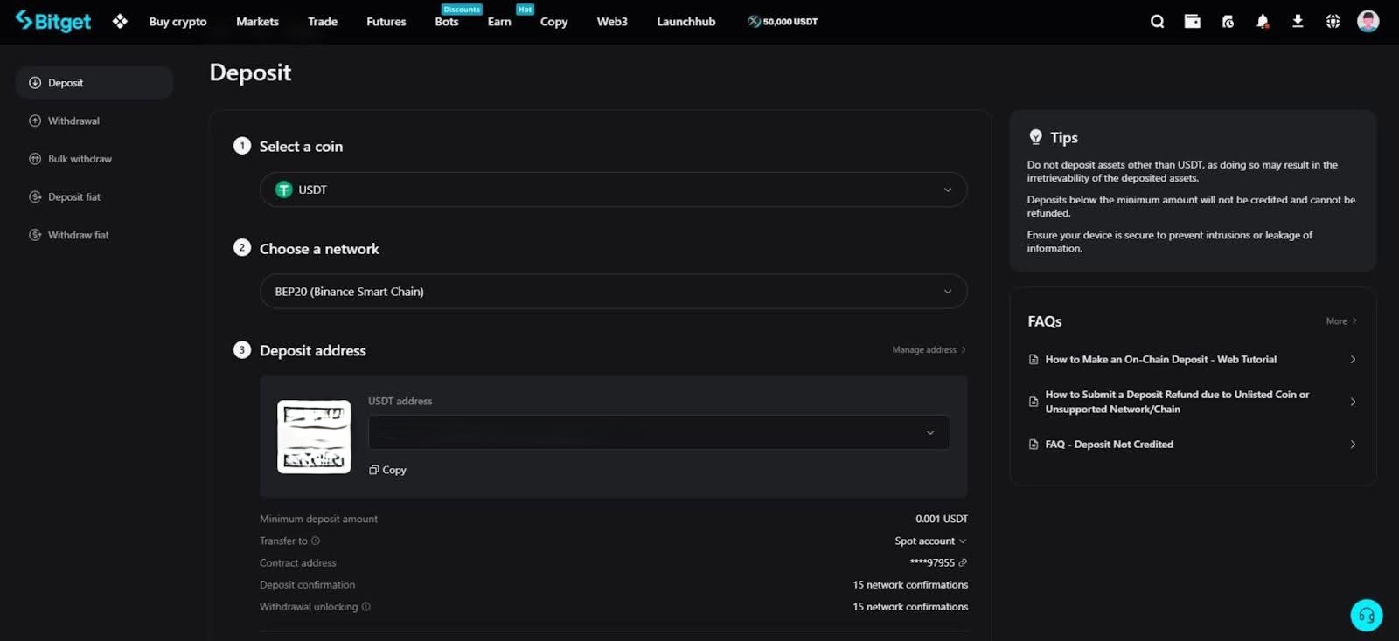Screen dimensions: 1399x641
Task: Open the order history icon
Action: [1228, 21]
